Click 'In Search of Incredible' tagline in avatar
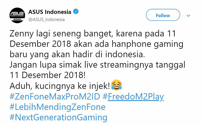This screenshot has width=203, height=124. 17,16
